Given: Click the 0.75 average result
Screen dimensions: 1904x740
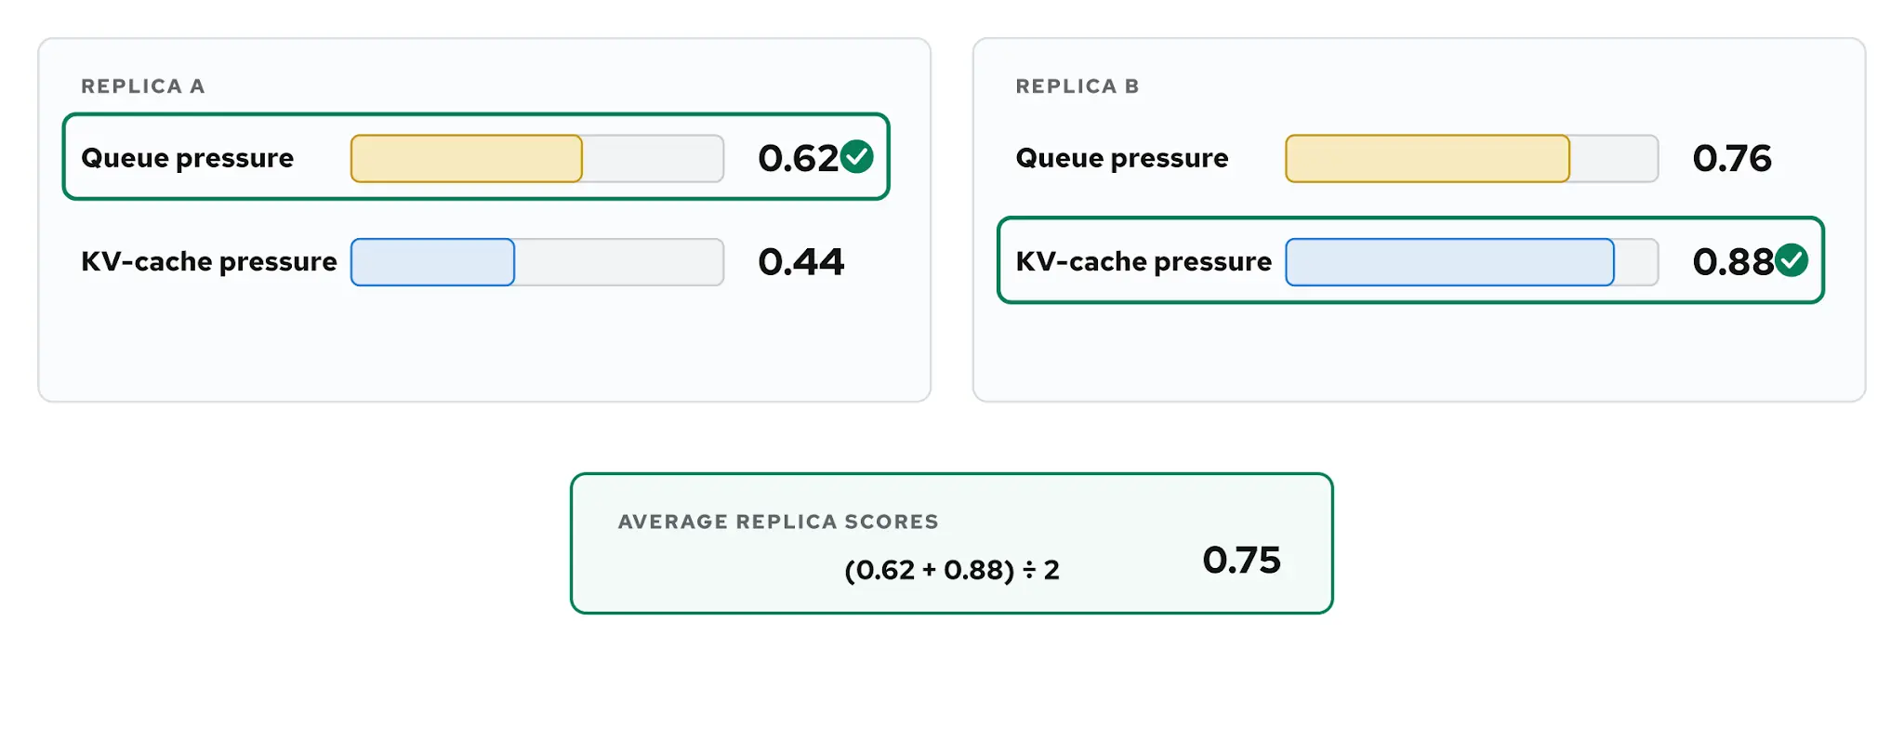Looking at the screenshot, I should click(x=1241, y=560).
